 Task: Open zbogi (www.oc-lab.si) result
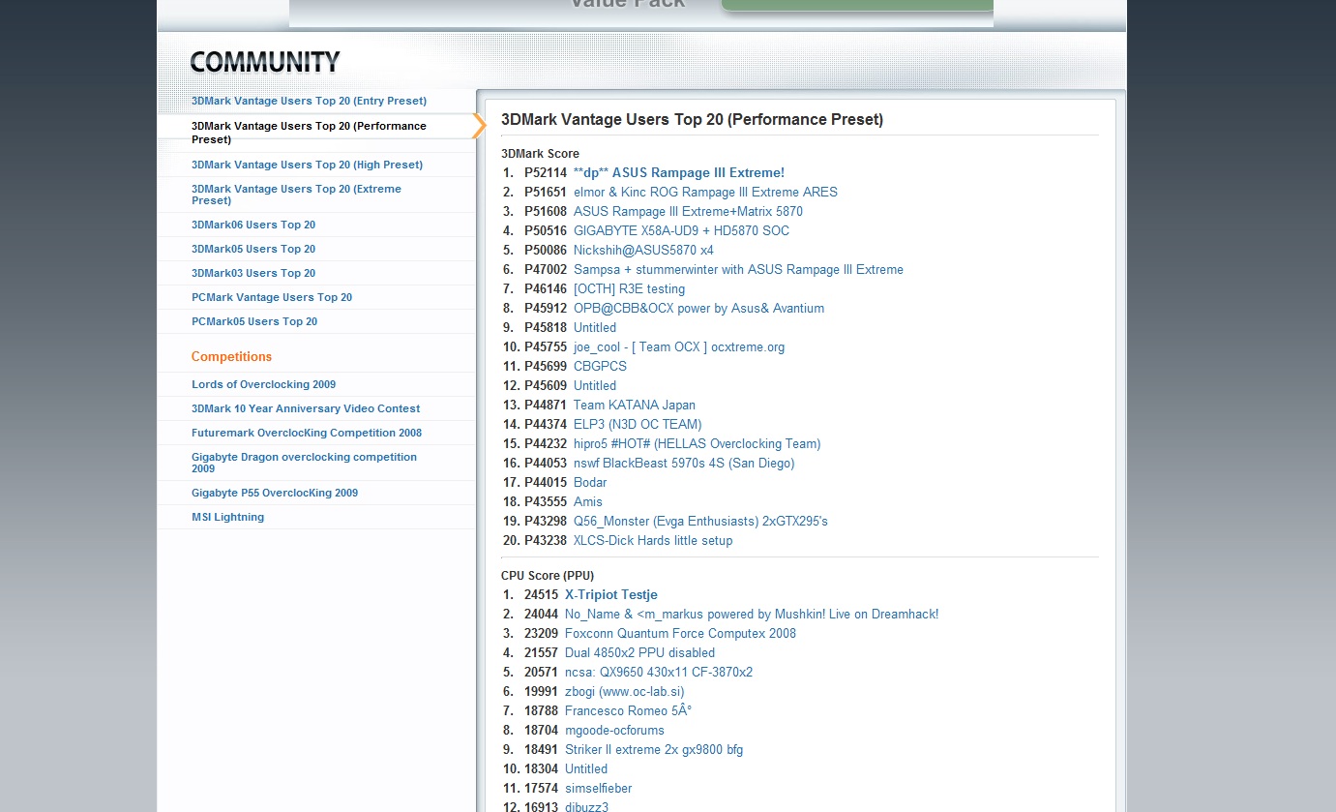pyautogui.click(x=625, y=691)
